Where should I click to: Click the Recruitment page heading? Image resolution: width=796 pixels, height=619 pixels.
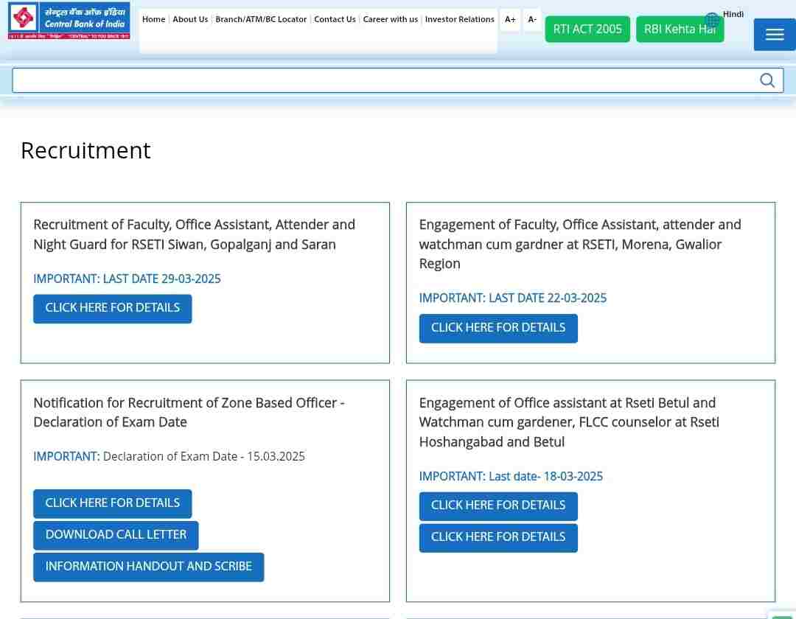85,150
